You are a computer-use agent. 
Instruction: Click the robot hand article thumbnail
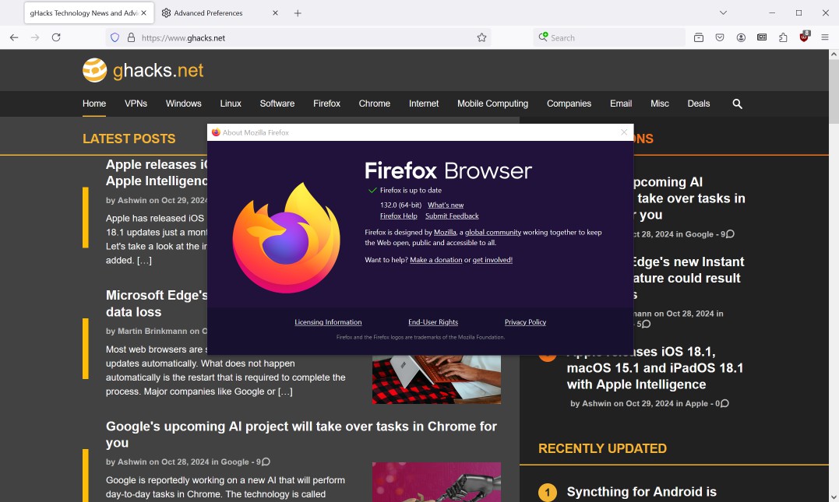[x=436, y=483]
